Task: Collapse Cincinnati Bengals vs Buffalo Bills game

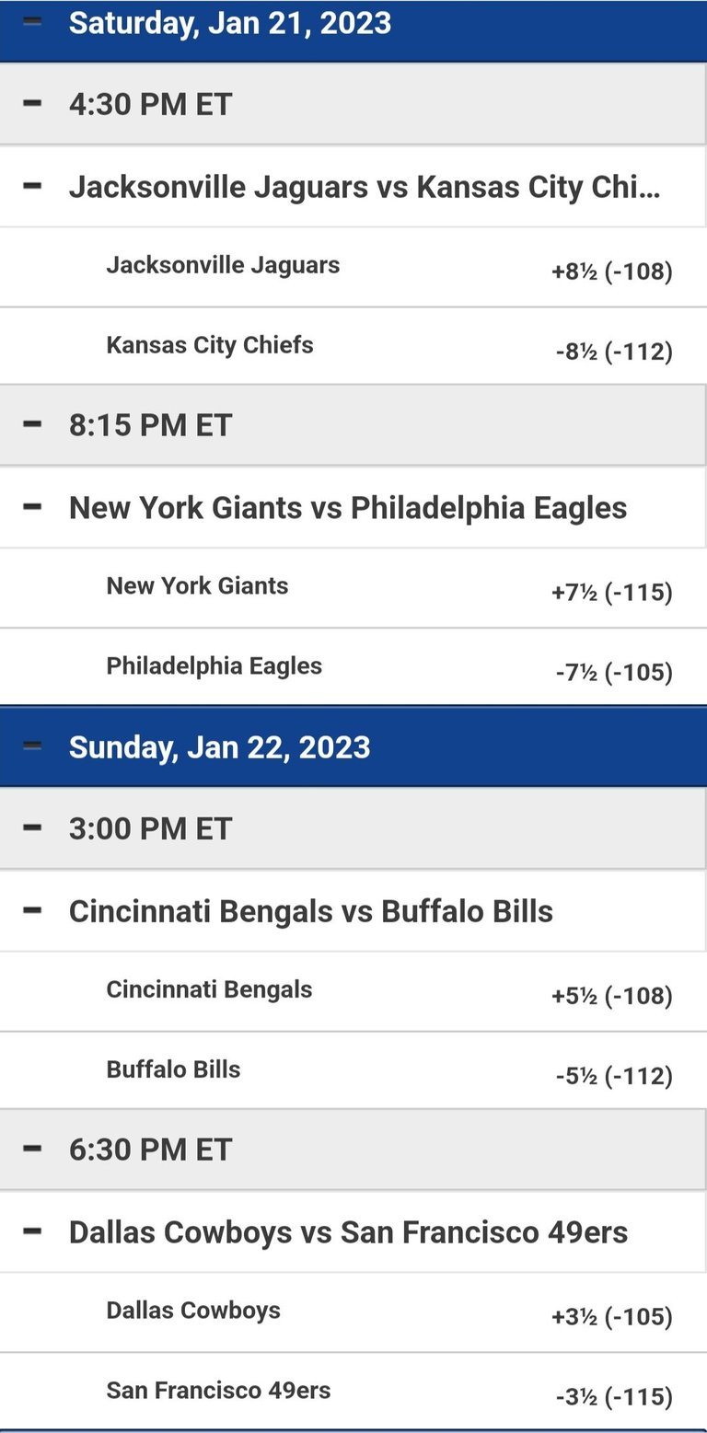Action: tap(33, 910)
